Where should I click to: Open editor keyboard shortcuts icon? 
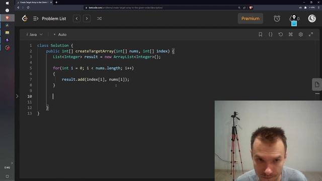291,34
